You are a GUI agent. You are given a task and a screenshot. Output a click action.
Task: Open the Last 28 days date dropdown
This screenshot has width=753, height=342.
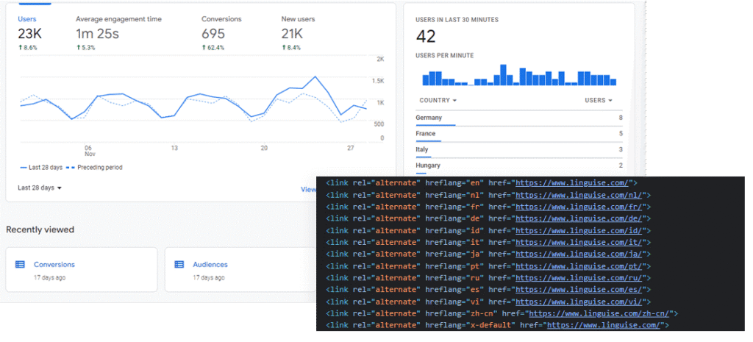tap(40, 188)
